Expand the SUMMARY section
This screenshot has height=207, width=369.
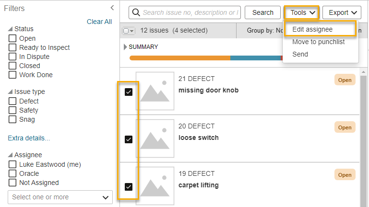125,47
